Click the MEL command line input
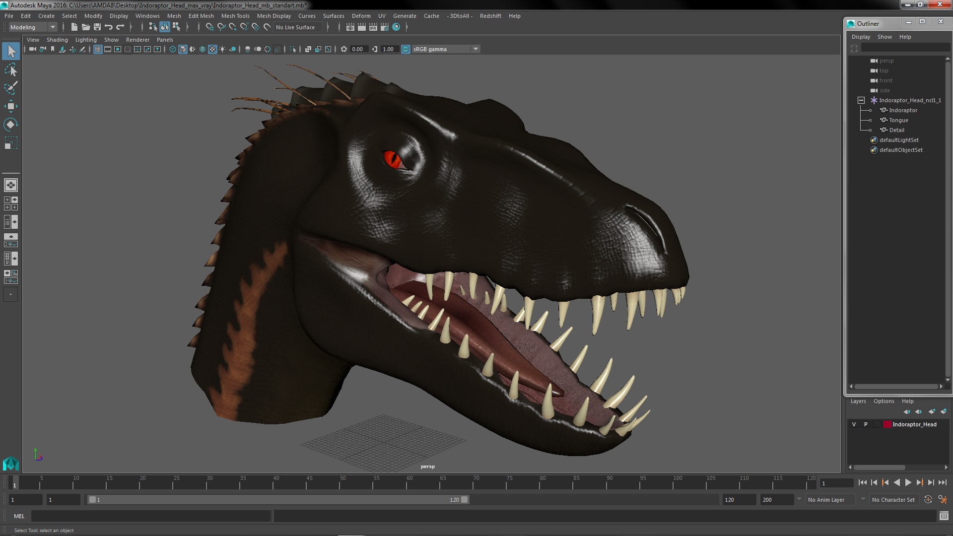 point(150,516)
